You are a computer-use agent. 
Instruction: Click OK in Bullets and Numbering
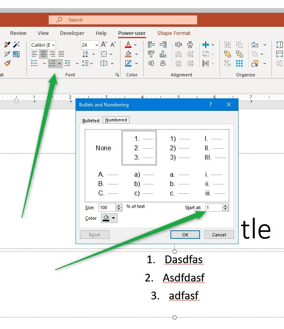click(x=185, y=235)
